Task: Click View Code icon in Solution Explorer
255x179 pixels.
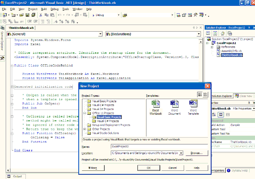Action: tap(208, 33)
